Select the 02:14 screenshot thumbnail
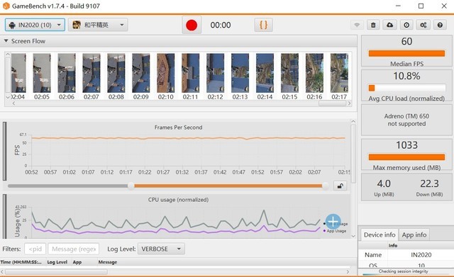This screenshot has height=277, width=454. coord(265,73)
